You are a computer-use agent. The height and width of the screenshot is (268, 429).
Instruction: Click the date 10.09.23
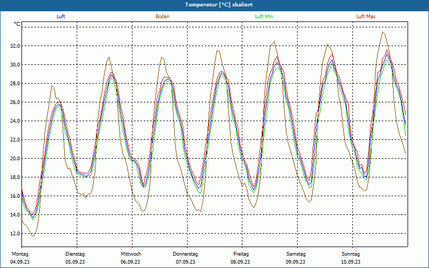[x=351, y=262]
